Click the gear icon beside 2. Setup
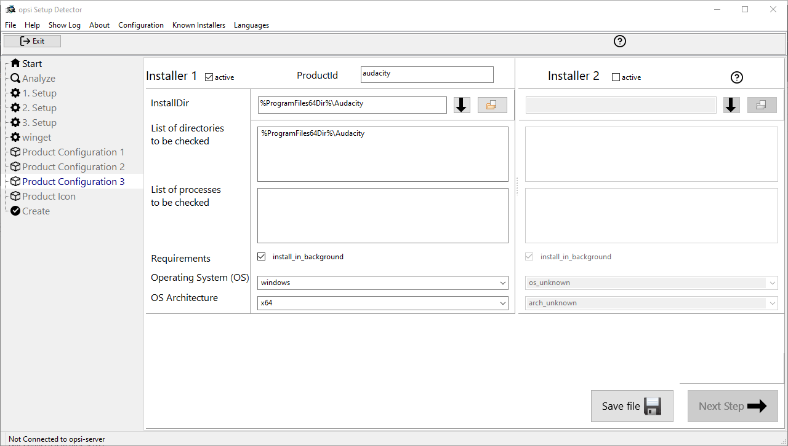 coord(15,108)
